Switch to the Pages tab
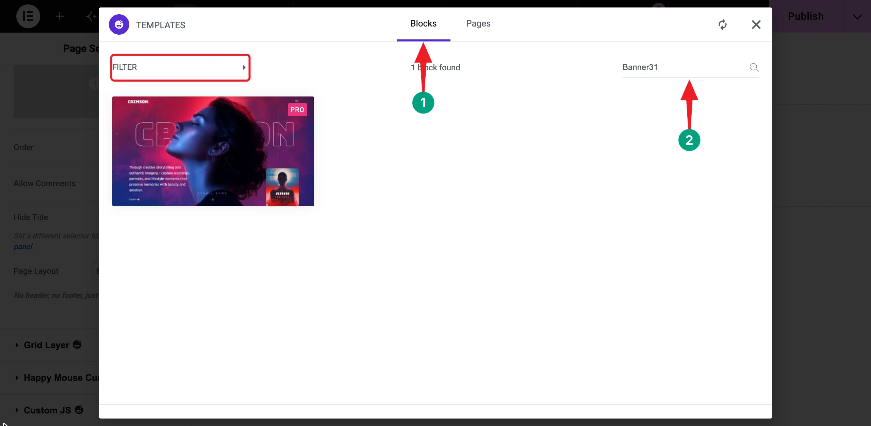Screen dimensions: 871x426 (x=478, y=23)
